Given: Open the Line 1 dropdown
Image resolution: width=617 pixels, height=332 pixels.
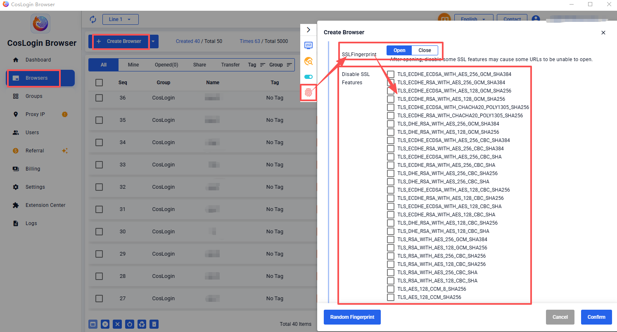Looking at the screenshot, I should click(121, 19).
